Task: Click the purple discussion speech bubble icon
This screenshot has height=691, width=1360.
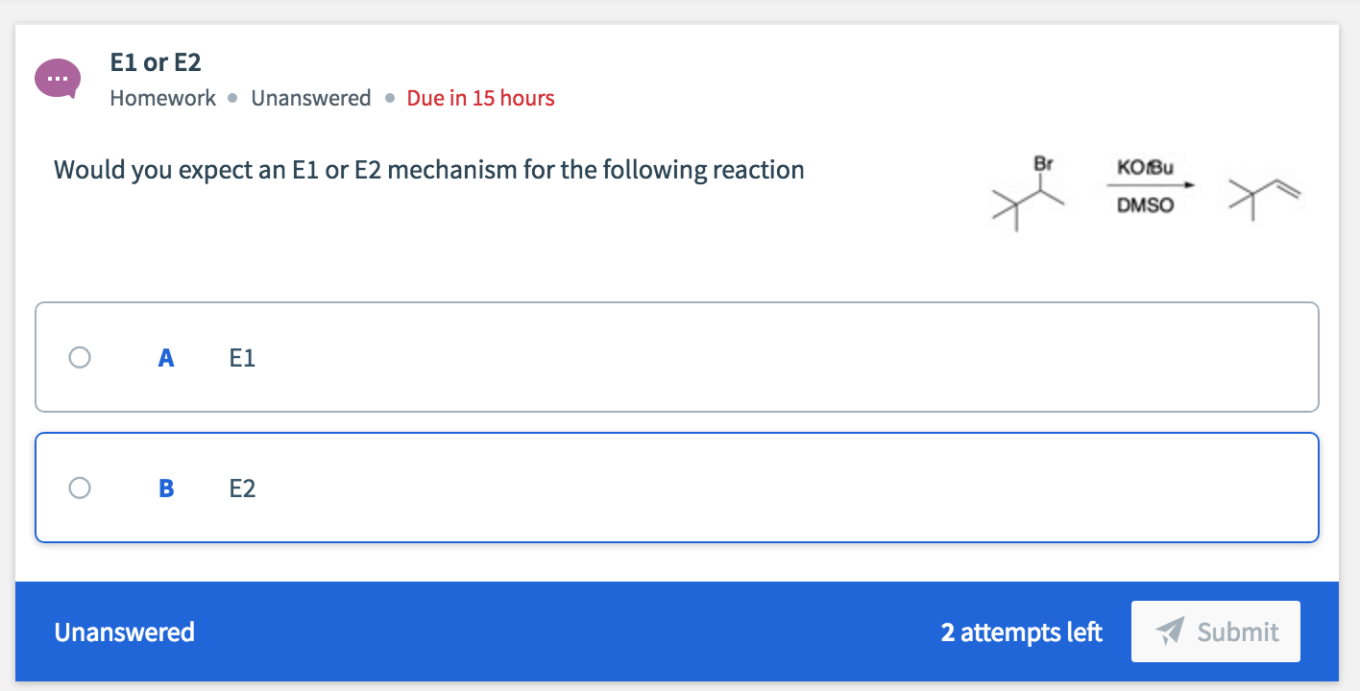Action: point(58,78)
